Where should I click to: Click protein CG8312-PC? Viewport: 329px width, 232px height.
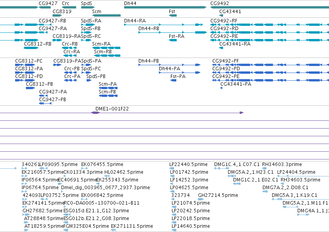coord(25,65)
